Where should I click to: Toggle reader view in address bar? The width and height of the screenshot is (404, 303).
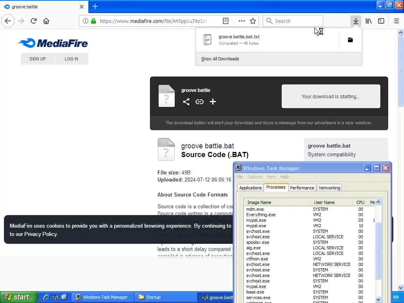click(x=225, y=21)
